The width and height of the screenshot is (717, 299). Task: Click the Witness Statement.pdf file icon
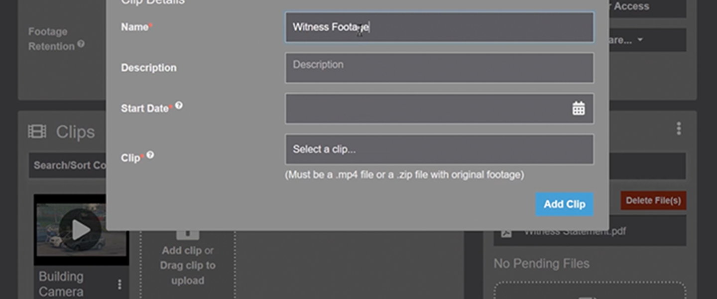tap(506, 232)
